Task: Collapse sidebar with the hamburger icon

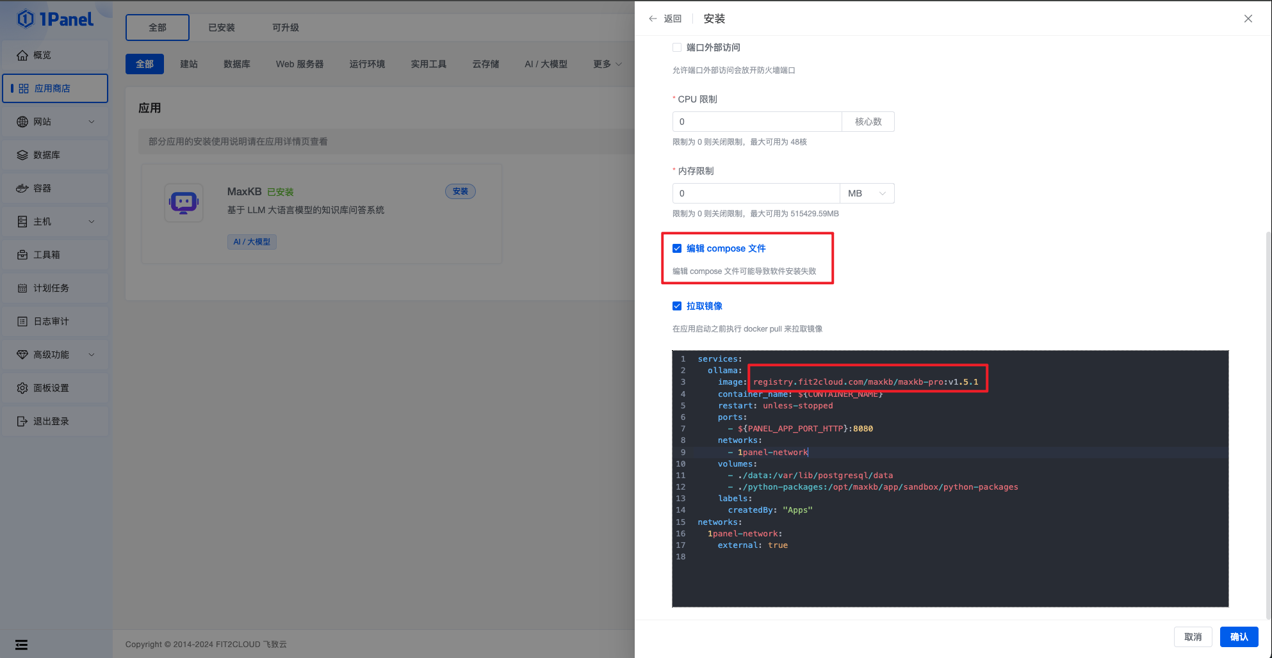Action: click(x=21, y=645)
